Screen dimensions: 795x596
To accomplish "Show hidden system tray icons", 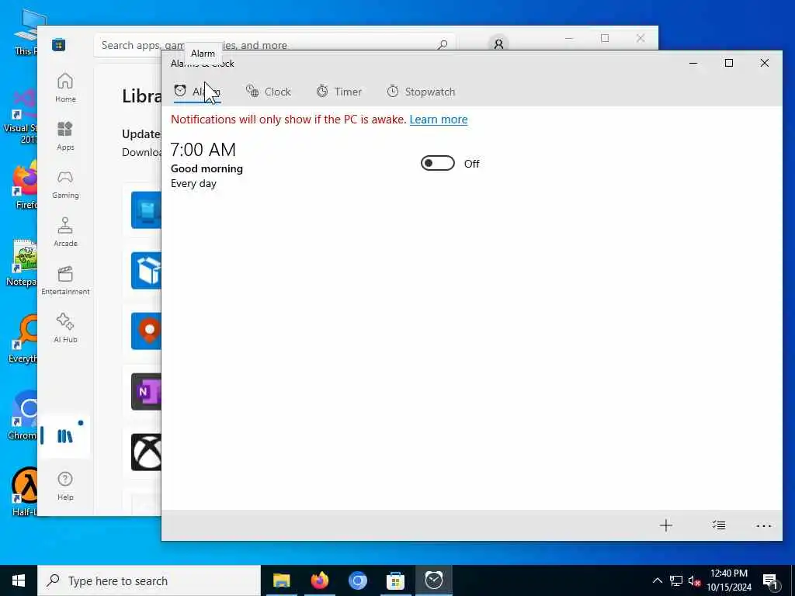I will [657, 580].
